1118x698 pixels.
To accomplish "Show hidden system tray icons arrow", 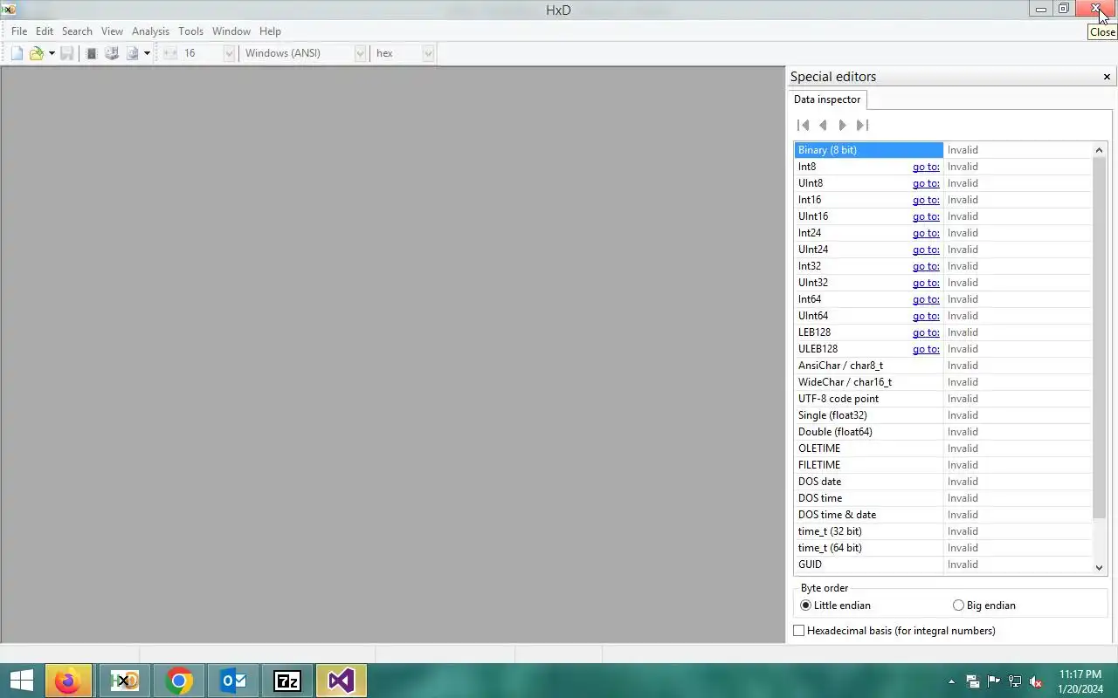I will click(951, 681).
